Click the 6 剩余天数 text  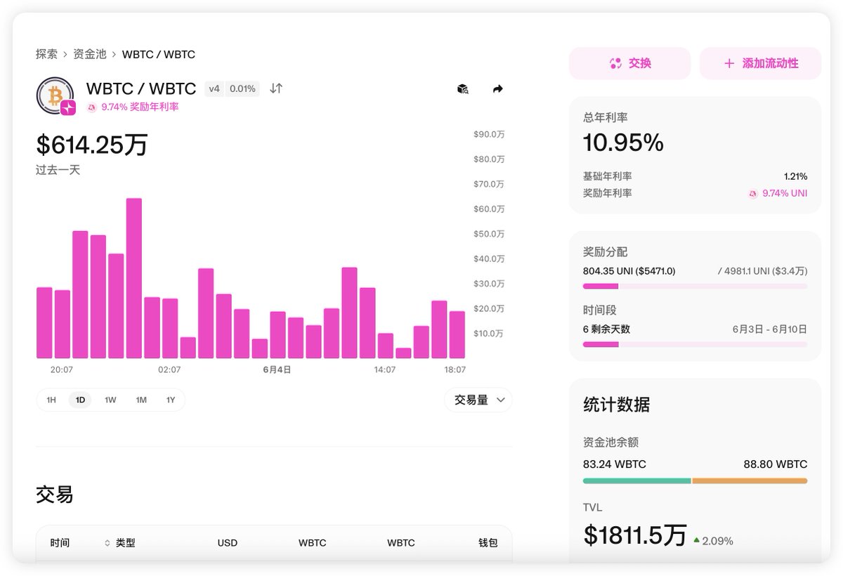coord(607,329)
